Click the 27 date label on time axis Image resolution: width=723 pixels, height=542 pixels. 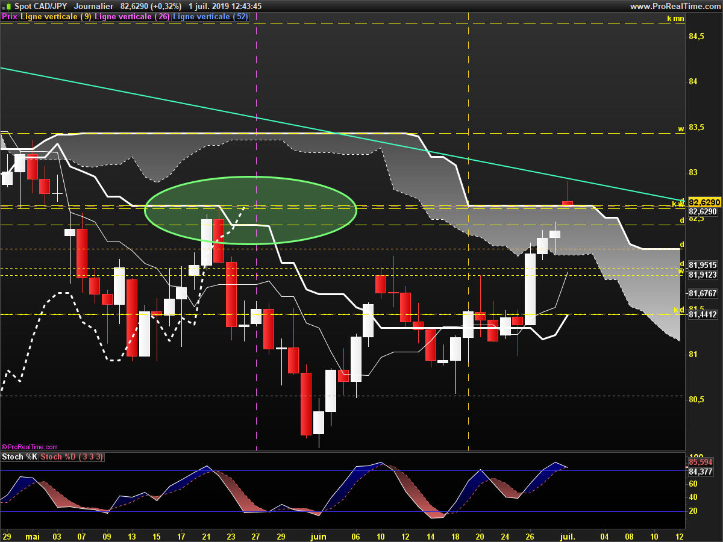click(x=257, y=536)
